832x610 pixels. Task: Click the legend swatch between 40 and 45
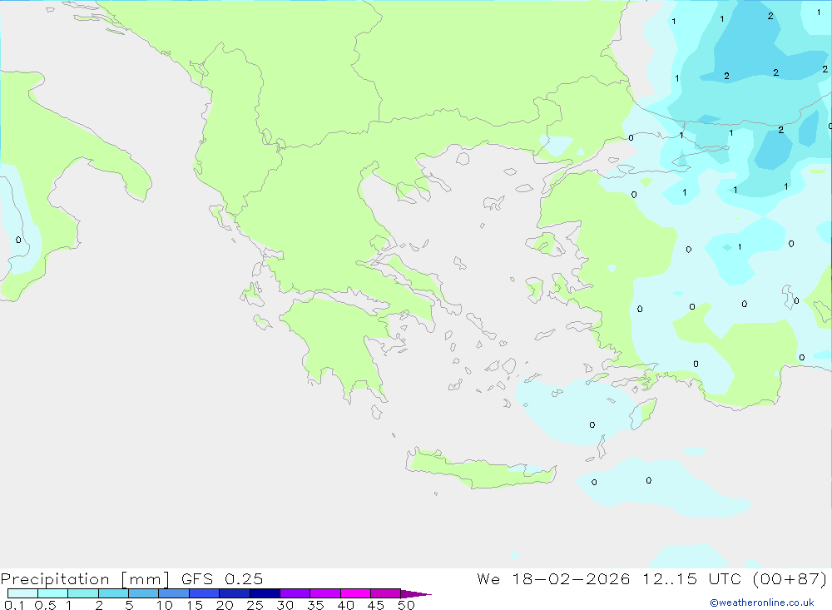pos(355,593)
